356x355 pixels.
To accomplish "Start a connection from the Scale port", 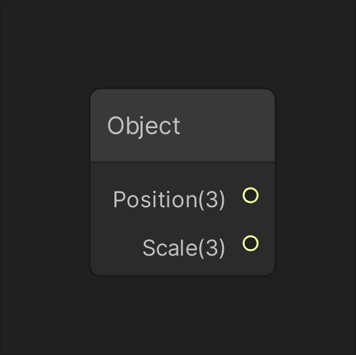I will click(251, 243).
